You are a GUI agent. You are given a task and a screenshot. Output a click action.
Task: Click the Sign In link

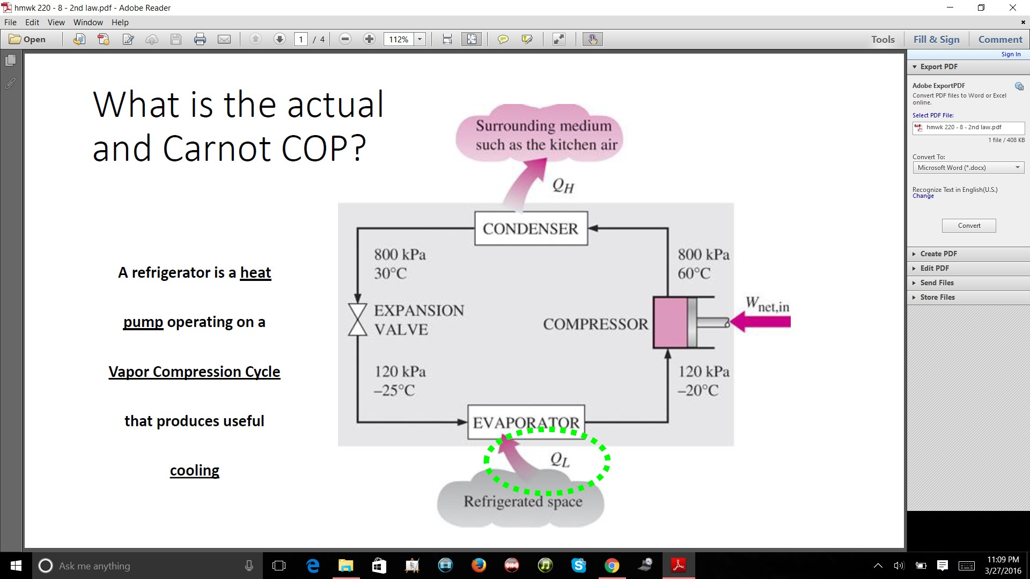pyautogui.click(x=1011, y=54)
